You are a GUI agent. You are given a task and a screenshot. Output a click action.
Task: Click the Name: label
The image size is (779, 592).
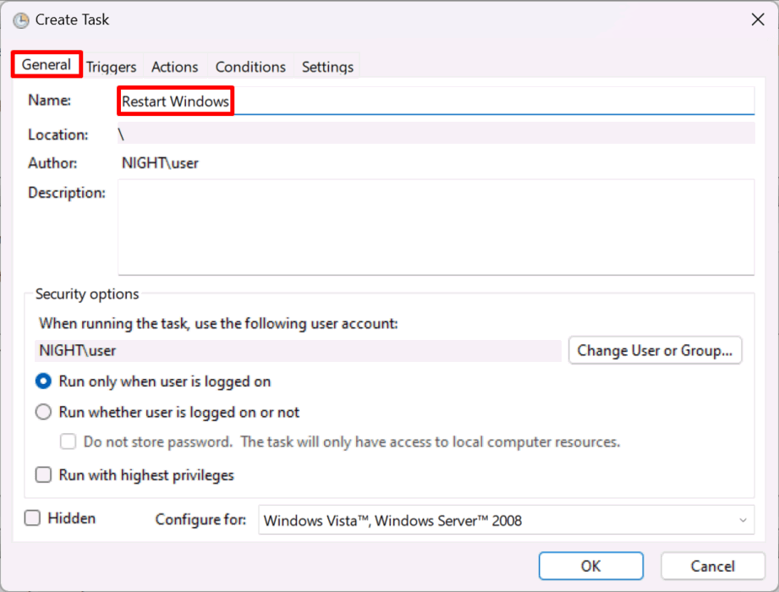pos(49,101)
